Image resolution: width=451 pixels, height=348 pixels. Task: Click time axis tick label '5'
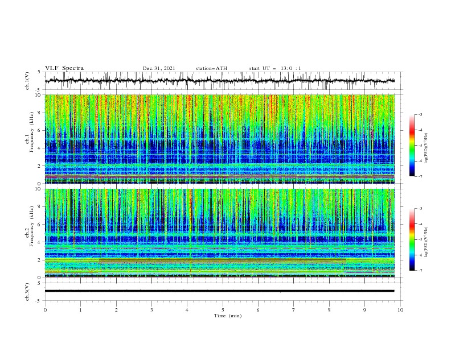coord(223,310)
